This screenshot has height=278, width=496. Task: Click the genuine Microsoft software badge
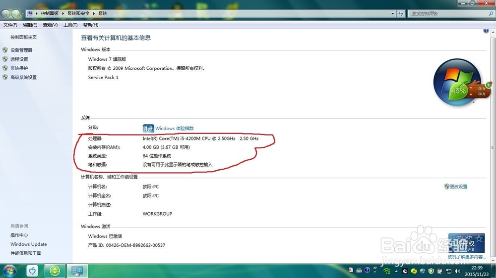pos(466,243)
